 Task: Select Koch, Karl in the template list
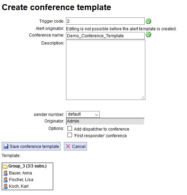coord(19,186)
